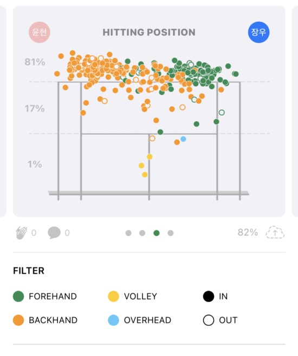This screenshot has width=298, height=356.
Task: Click the light blue overhead shot dot
Action: pos(183,139)
